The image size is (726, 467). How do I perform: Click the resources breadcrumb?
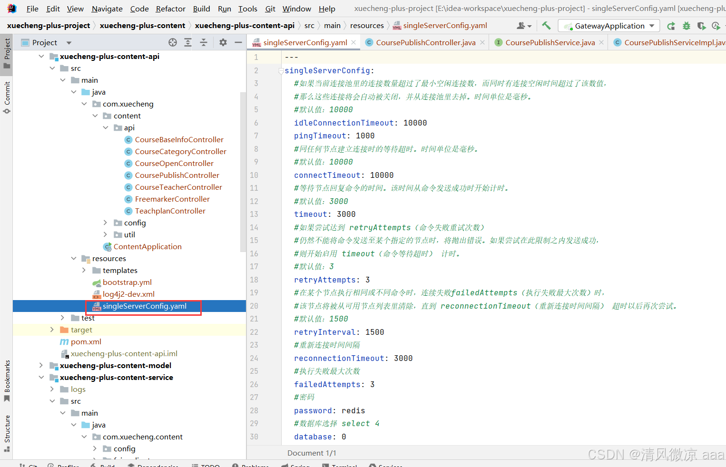(367, 26)
